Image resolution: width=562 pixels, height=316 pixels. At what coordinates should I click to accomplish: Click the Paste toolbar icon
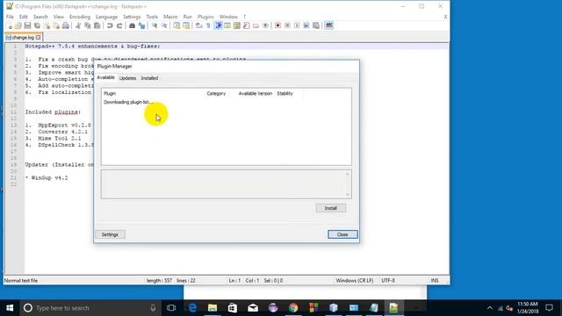pyautogui.click(x=97, y=25)
